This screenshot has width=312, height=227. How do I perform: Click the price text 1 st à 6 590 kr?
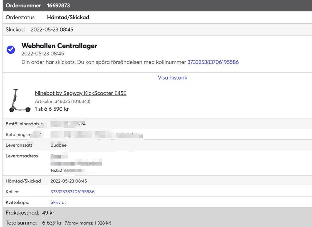(52, 109)
